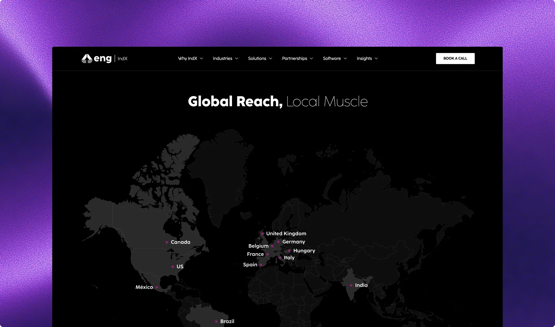Click the eng logo in the navigation bar
The width and height of the screenshot is (555, 327).
click(x=96, y=58)
